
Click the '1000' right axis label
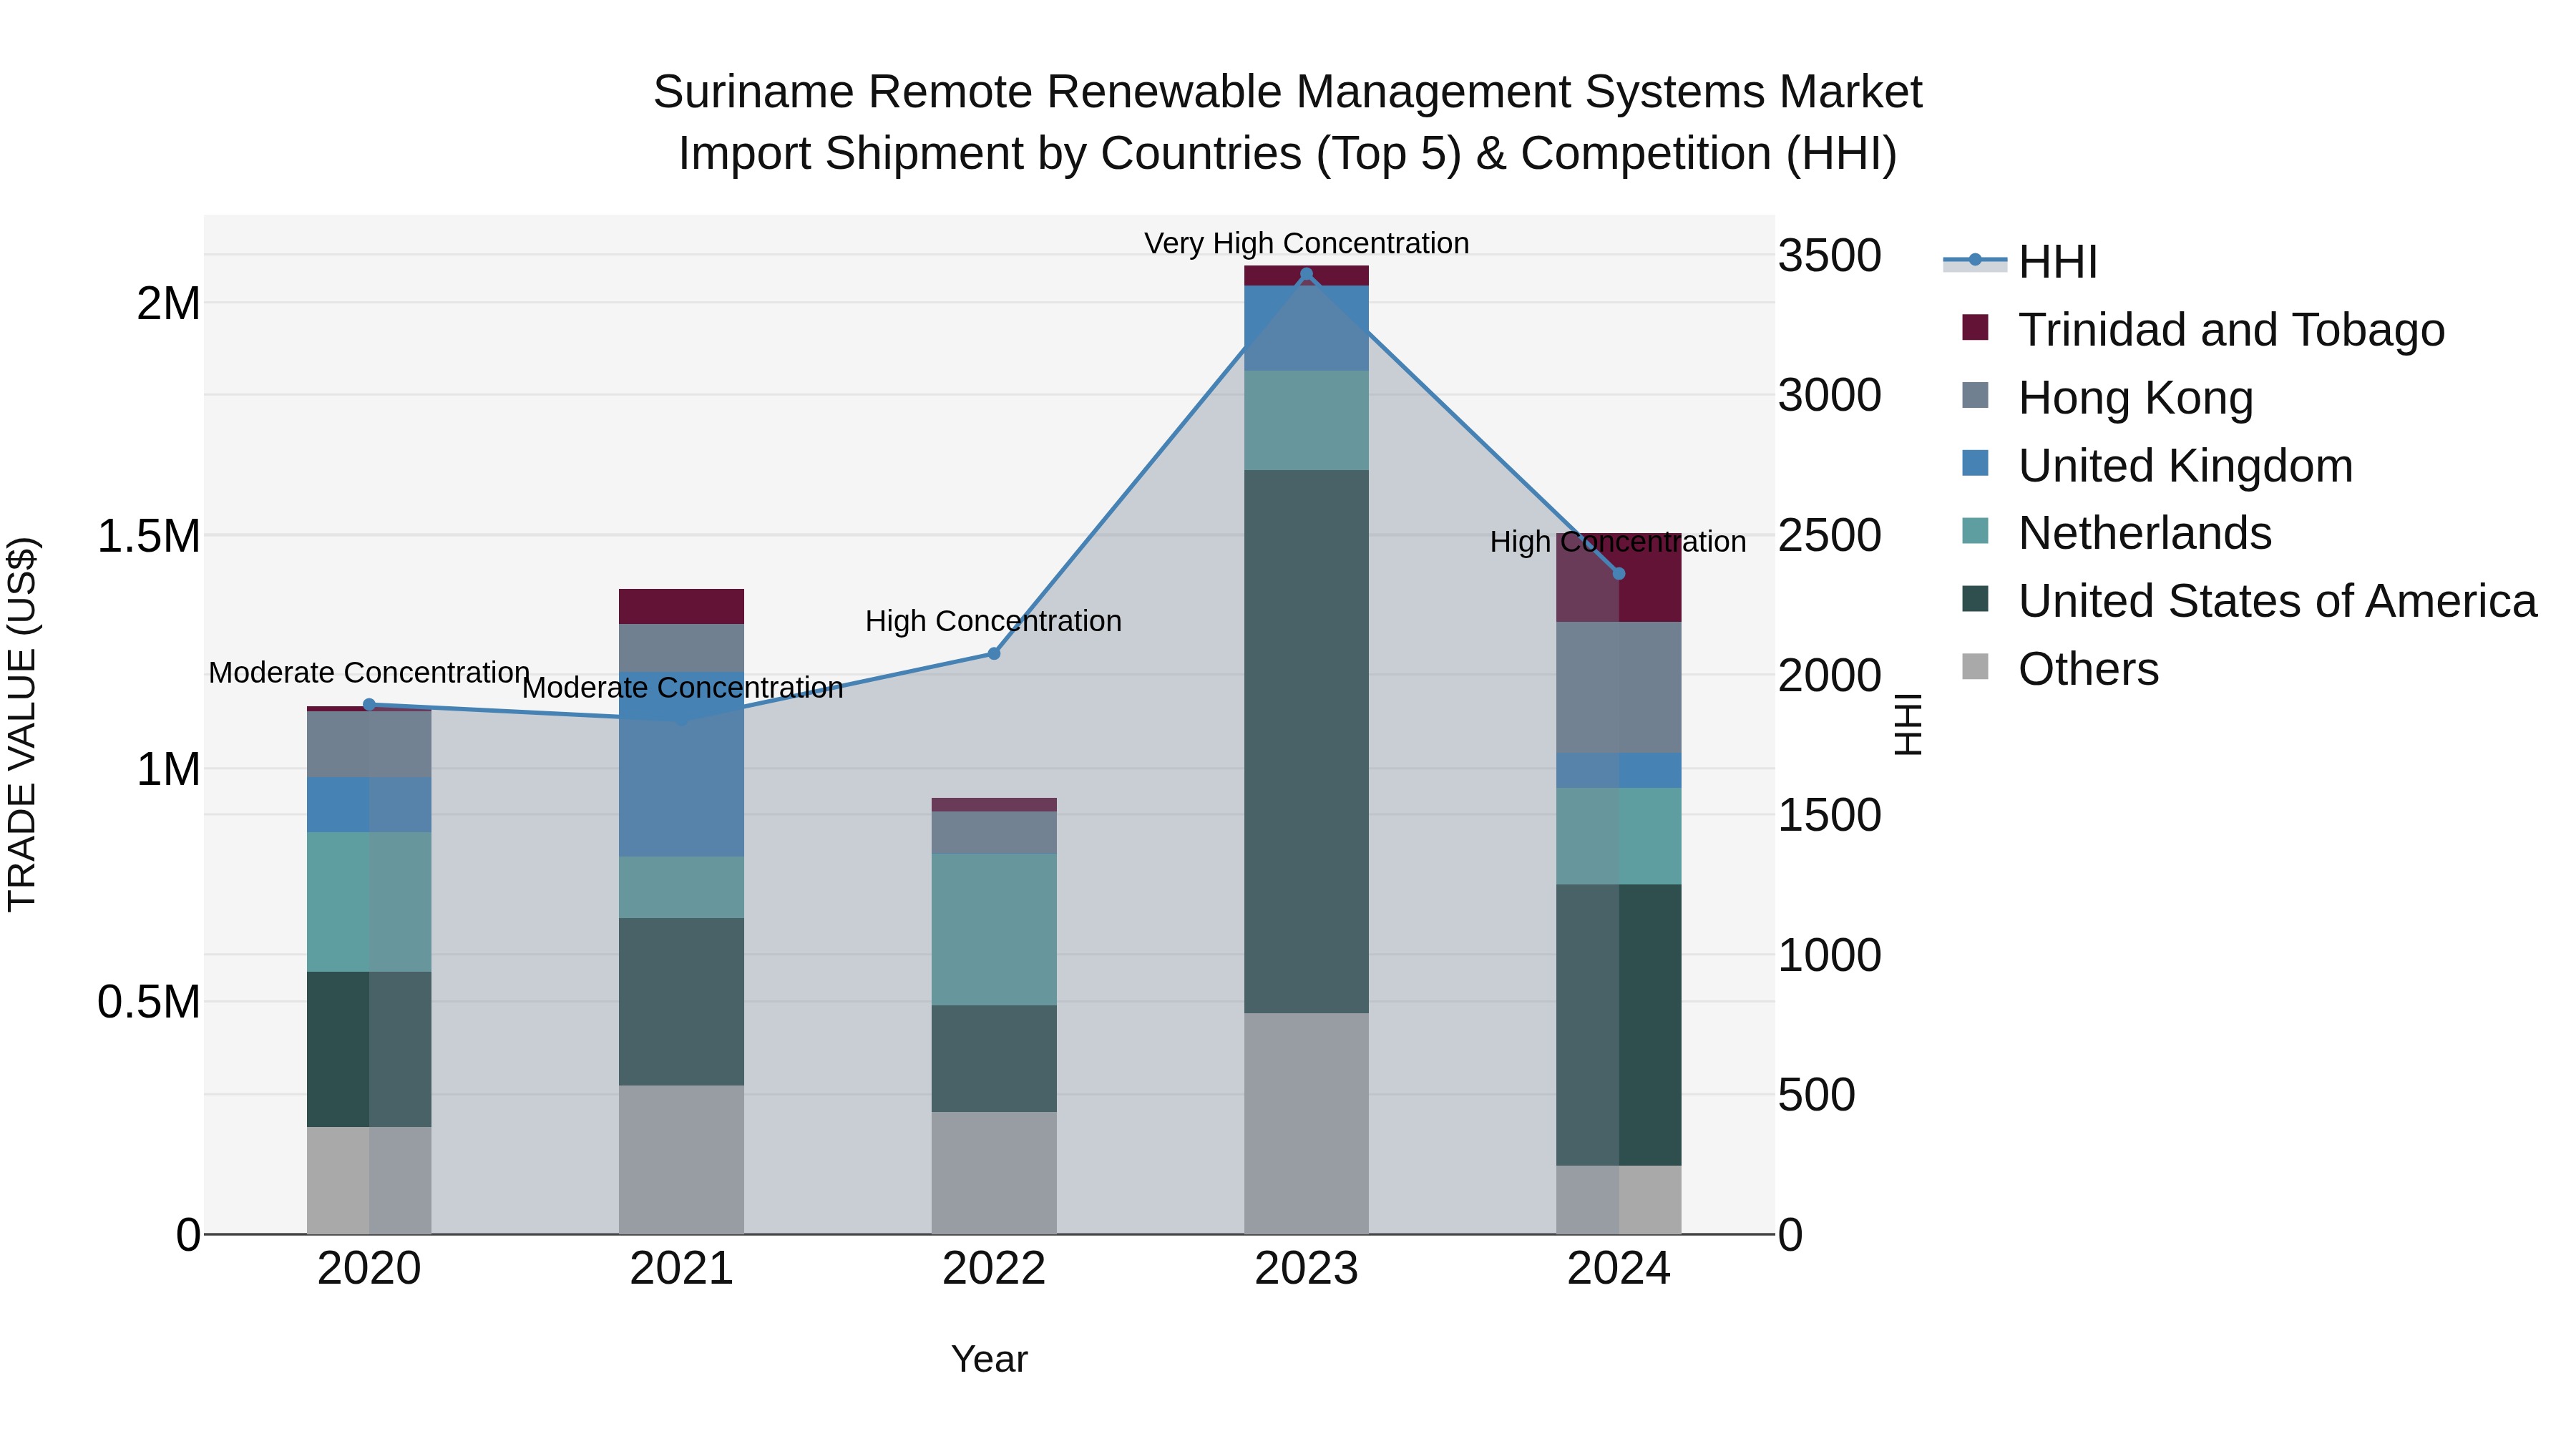coord(1830,956)
